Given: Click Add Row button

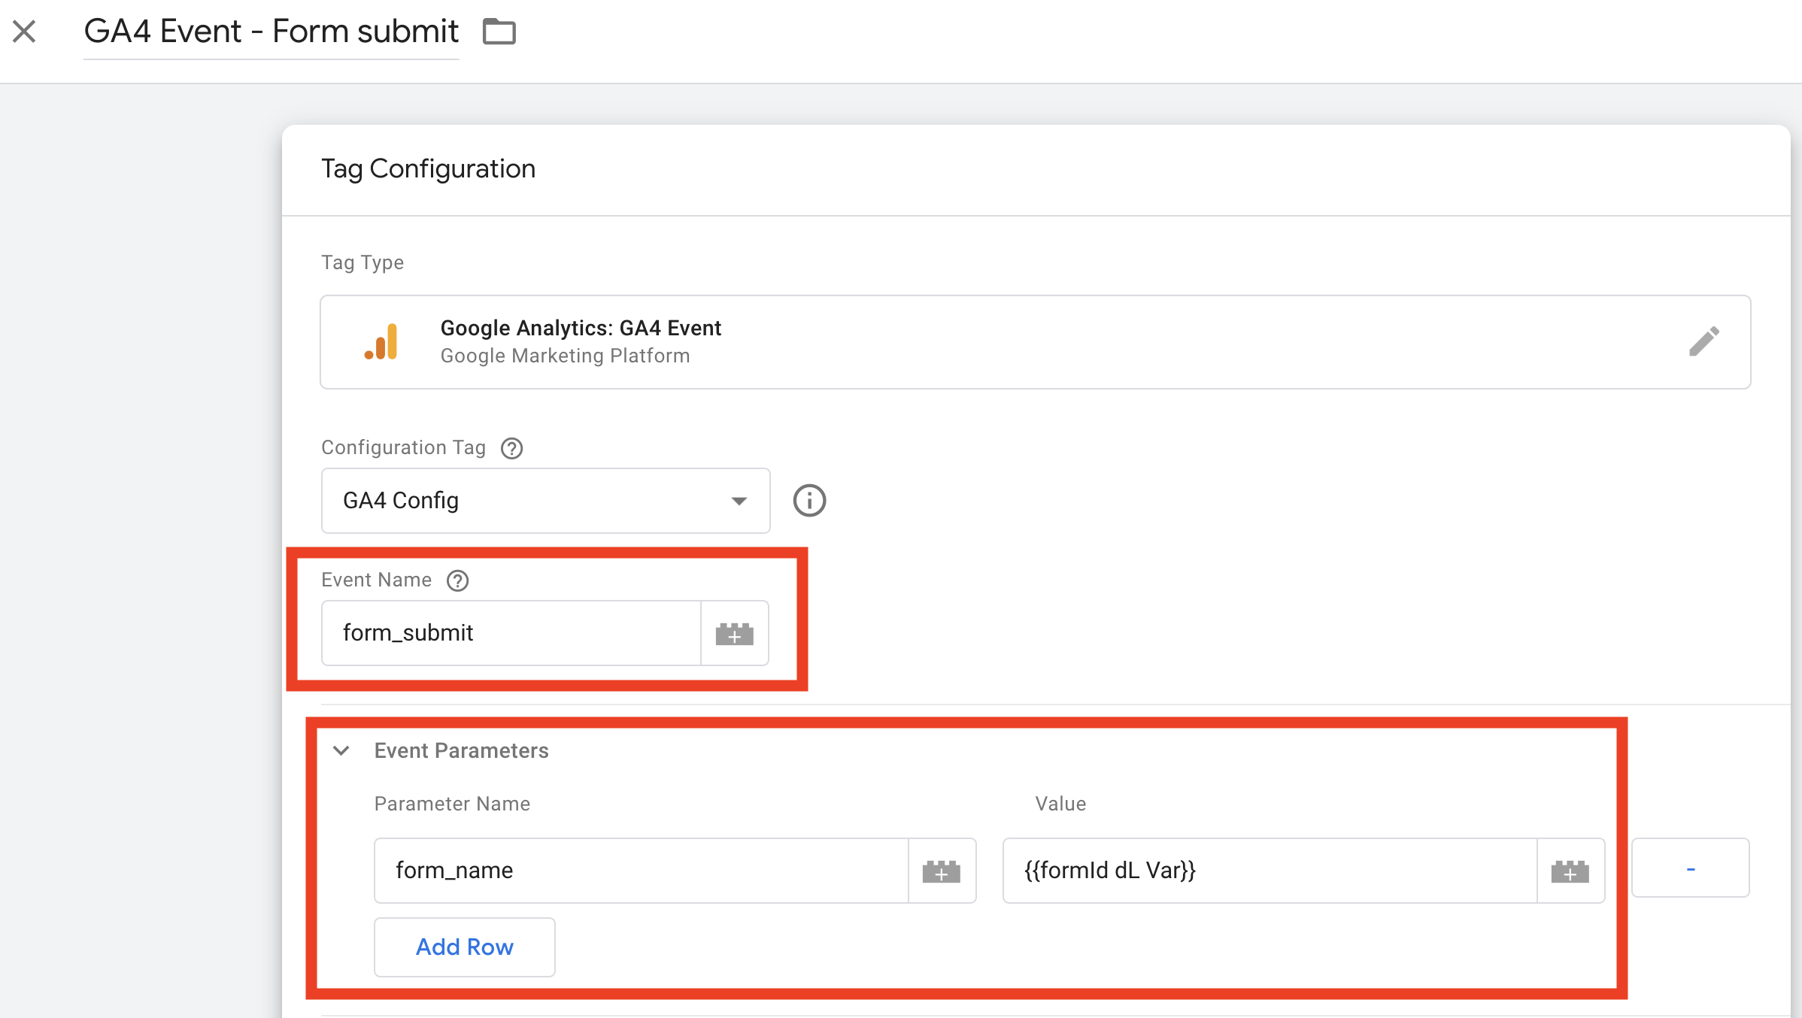Looking at the screenshot, I should 465,947.
